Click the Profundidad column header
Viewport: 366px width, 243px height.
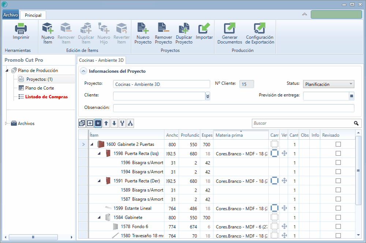tap(190, 135)
